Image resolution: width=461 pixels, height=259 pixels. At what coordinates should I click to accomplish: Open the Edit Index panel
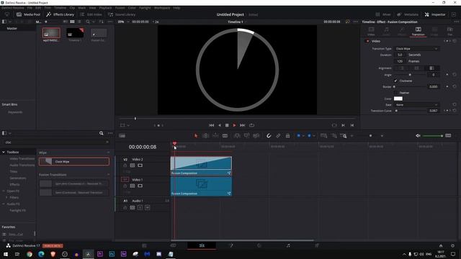pyautogui.click(x=91, y=14)
